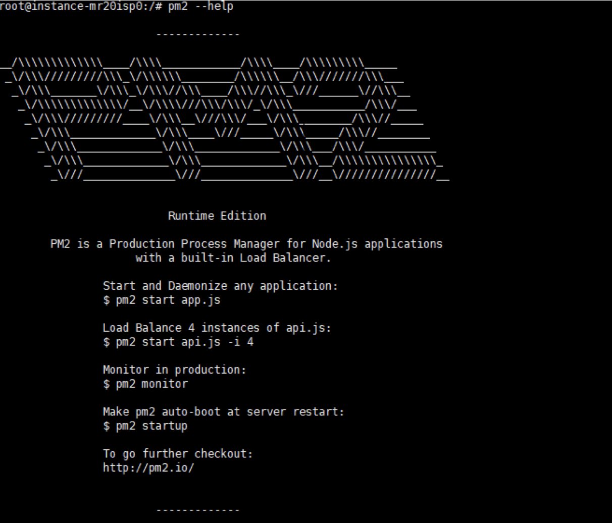612x523 pixels.
Task: Click the '$ pm2 start app.js' command
Action: [162, 300]
